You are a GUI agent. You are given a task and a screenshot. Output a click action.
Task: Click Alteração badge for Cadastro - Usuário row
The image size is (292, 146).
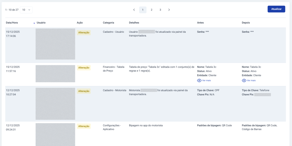(84, 32)
